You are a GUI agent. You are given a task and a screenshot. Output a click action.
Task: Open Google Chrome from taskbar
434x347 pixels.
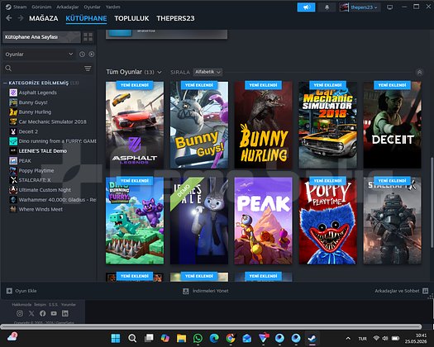(231, 338)
